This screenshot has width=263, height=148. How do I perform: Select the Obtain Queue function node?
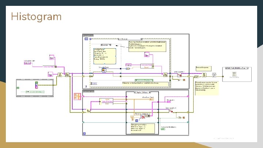click(60, 75)
